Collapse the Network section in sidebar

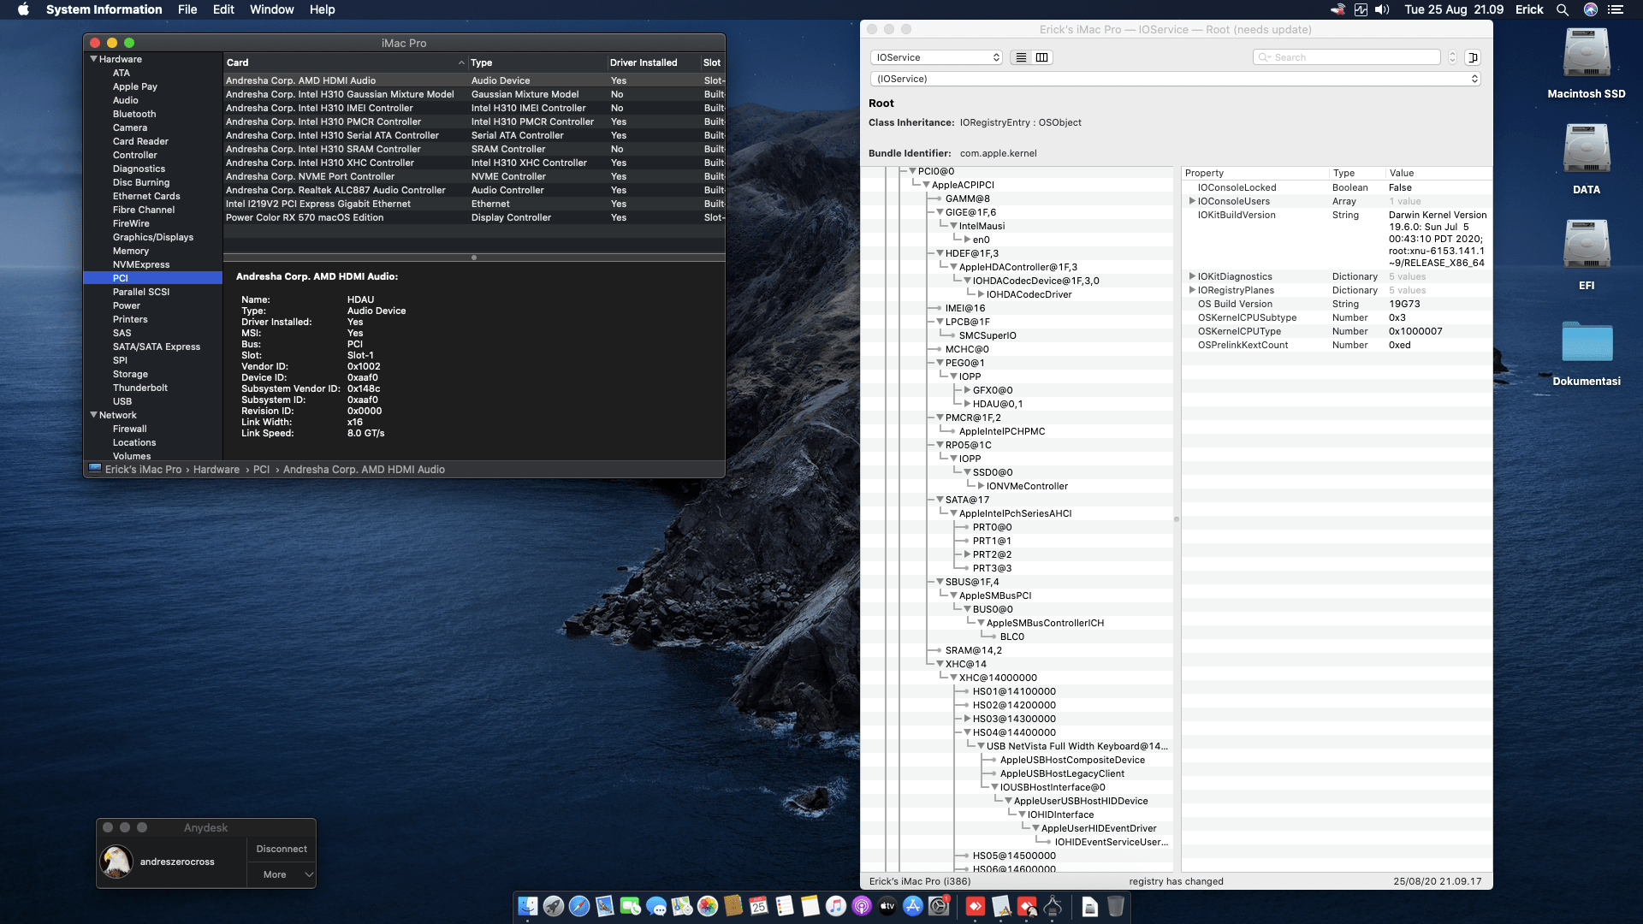point(94,415)
